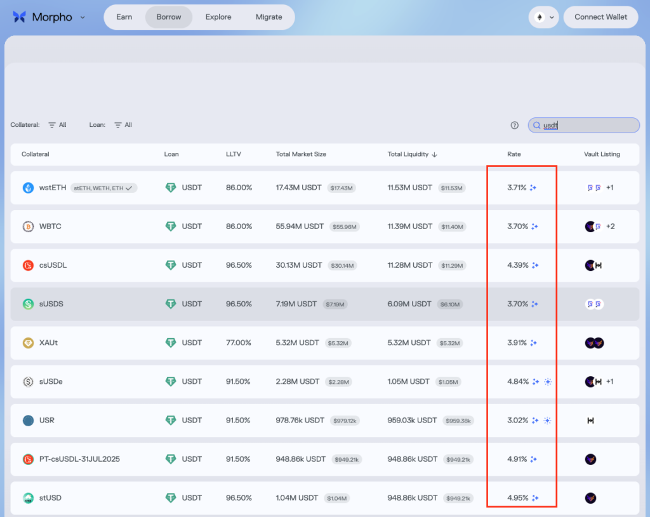Image resolution: width=650 pixels, height=517 pixels.
Task: Click the help question mark icon
Action: point(514,125)
